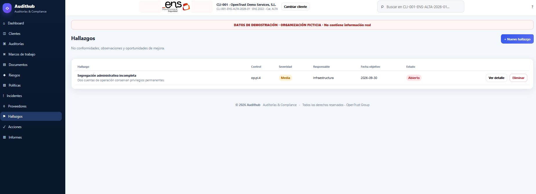Click the finding description 'Dos cuentas de operación…'
This screenshot has width=536, height=194.
[x=121, y=80]
